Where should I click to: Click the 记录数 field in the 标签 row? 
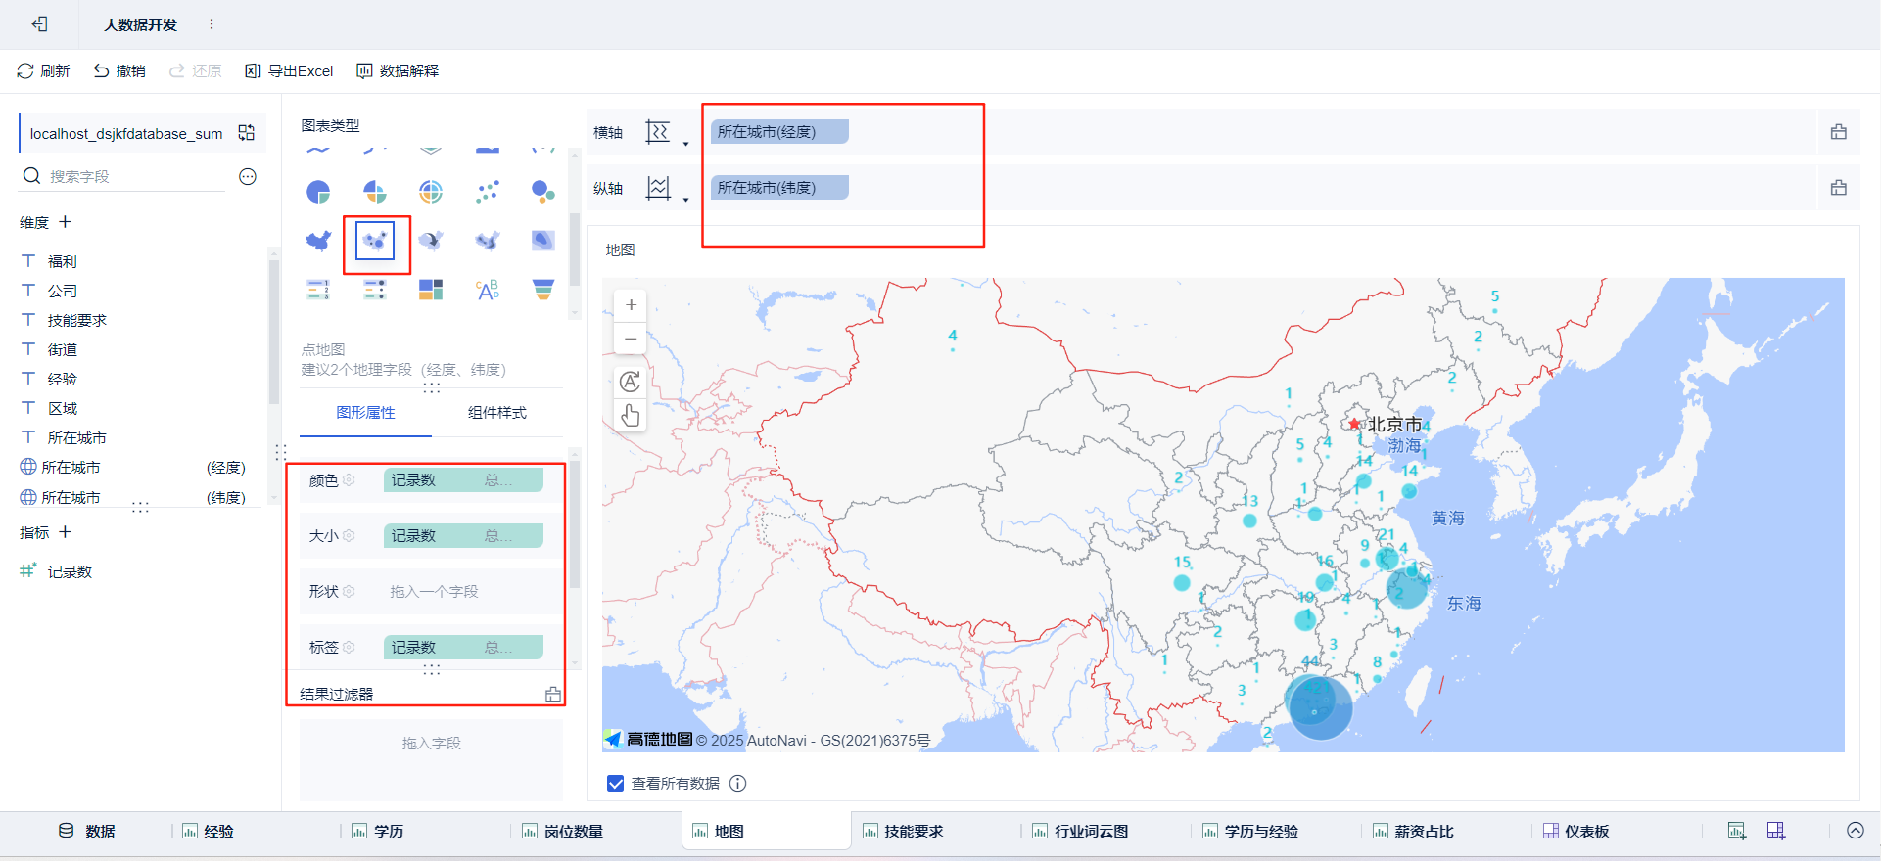tap(463, 648)
